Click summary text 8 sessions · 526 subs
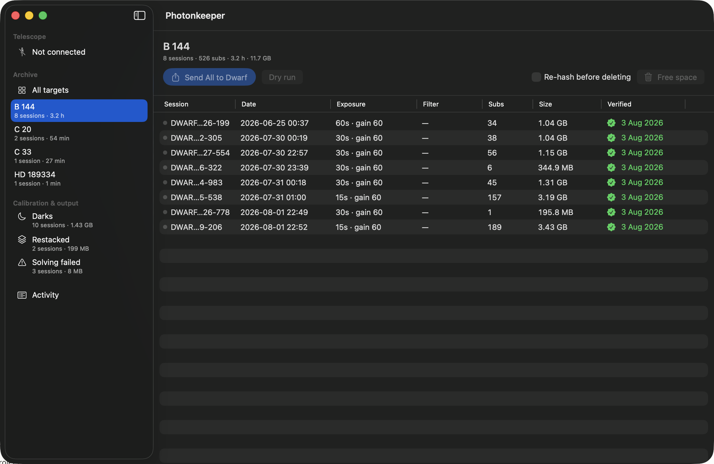 194,58
